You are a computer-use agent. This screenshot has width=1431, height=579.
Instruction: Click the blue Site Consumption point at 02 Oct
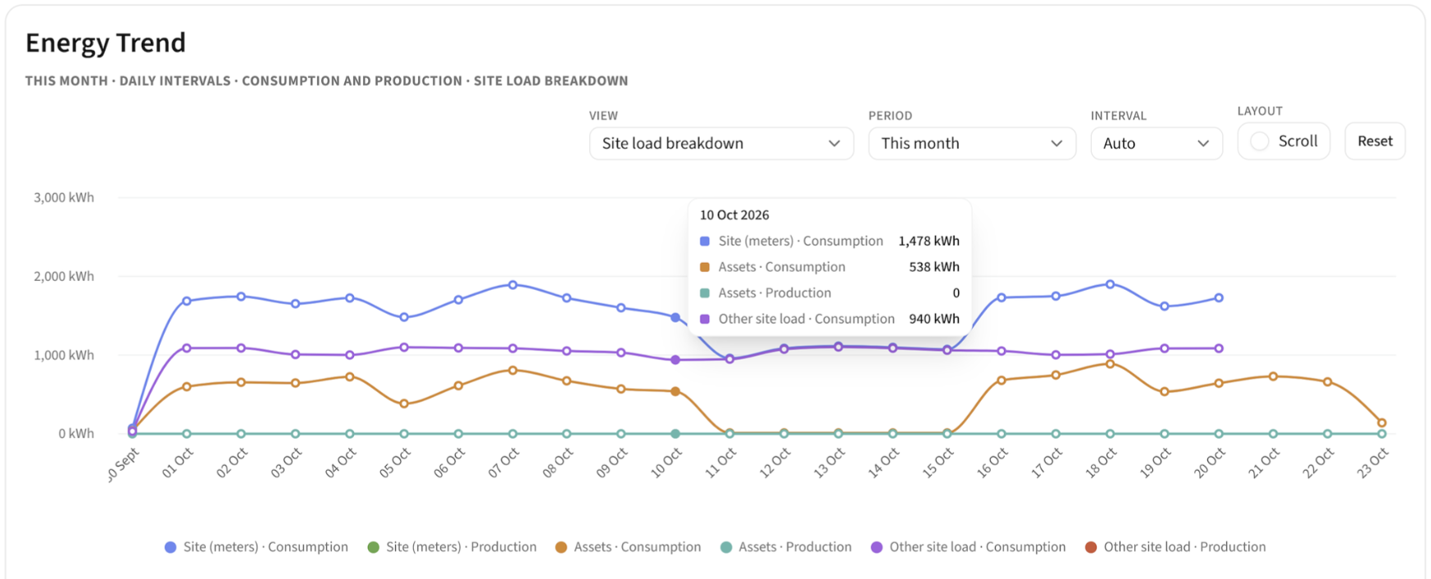[241, 296]
